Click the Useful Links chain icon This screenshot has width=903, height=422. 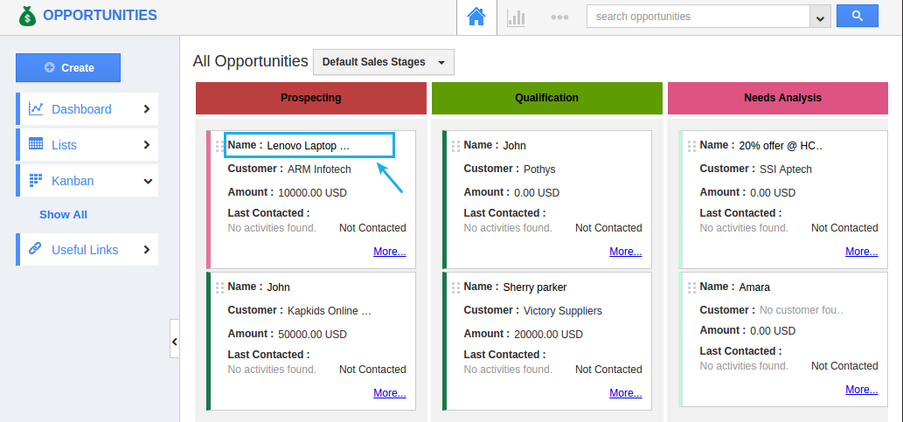(x=36, y=249)
